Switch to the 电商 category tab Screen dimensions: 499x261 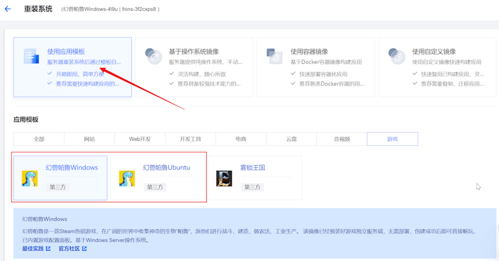pyautogui.click(x=241, y=139)
